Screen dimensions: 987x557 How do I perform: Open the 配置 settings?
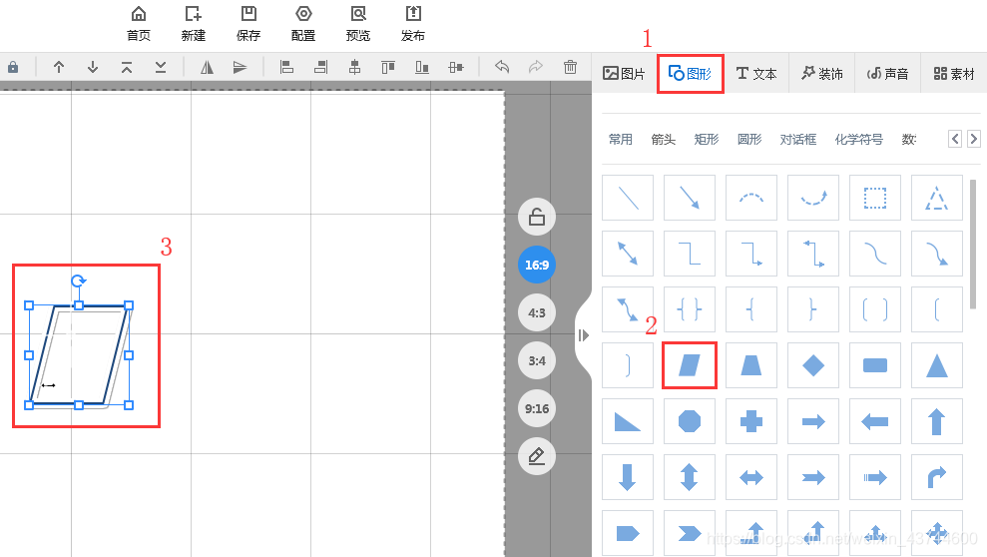click(303, 24)
